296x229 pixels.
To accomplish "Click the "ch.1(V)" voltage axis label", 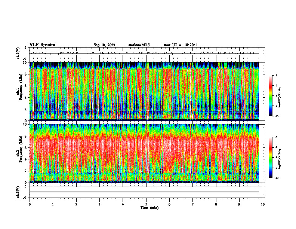I will (x=18, y=53).
